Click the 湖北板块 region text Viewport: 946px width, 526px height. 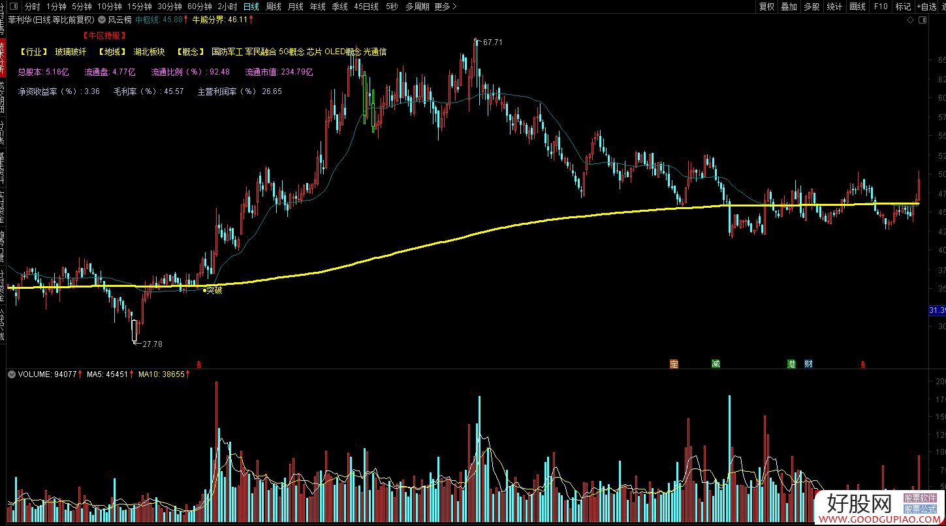[149, 52]
